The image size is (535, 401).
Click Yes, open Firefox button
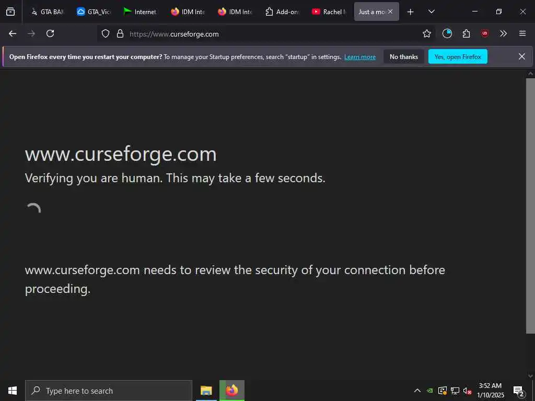click(458, 56)
